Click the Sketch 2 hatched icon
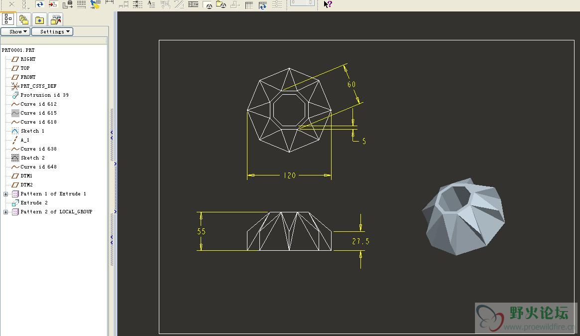 [15, 158]
